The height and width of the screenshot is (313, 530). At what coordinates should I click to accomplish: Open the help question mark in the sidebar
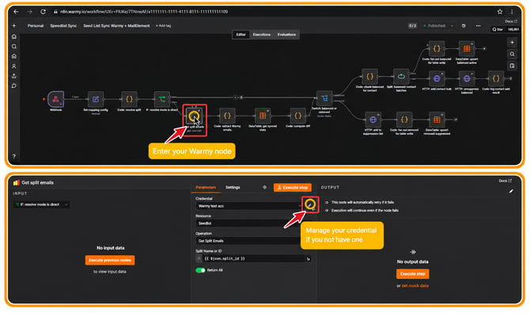coord(14,157)
